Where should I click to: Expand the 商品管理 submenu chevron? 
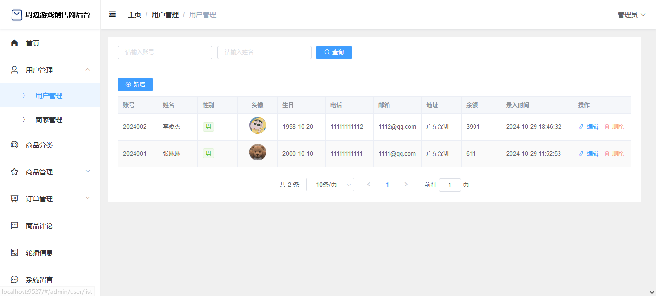point(87,172)
